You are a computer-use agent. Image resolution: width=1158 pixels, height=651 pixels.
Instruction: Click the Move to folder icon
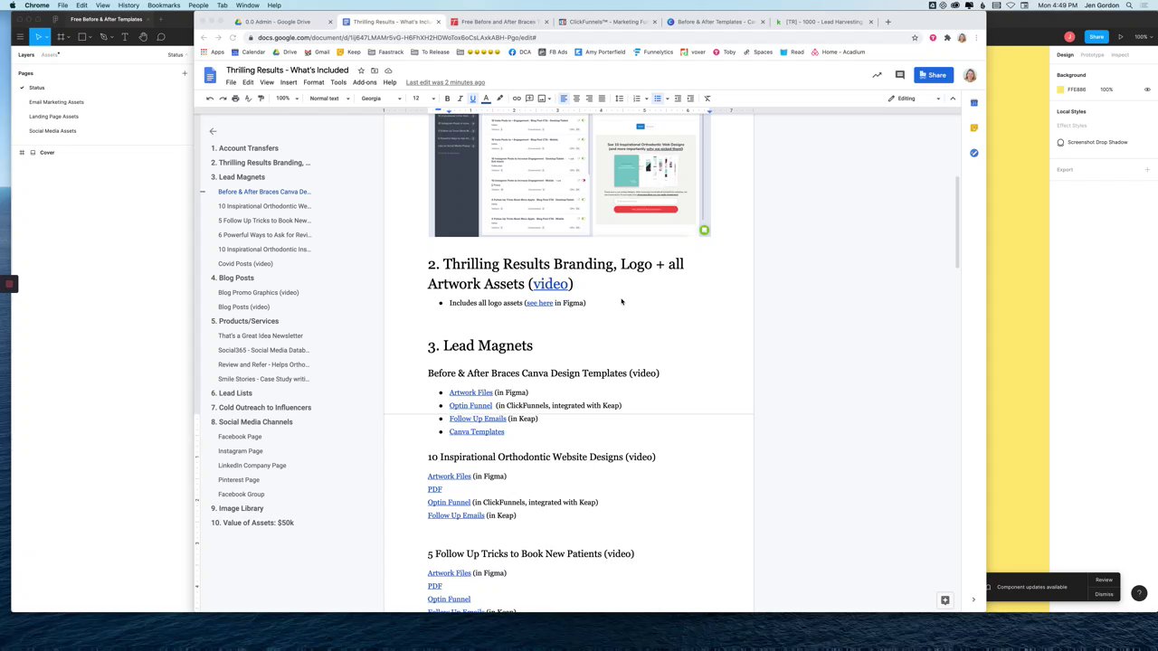(x=375, y=71)
